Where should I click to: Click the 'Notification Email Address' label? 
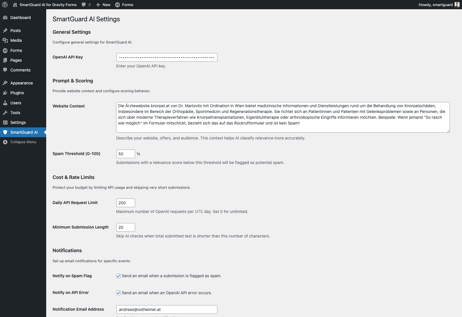(78, 309)
